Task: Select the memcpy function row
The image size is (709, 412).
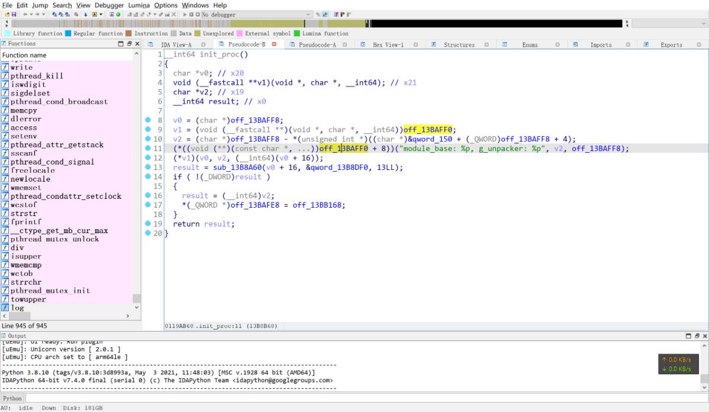Action: click(67, 110)
